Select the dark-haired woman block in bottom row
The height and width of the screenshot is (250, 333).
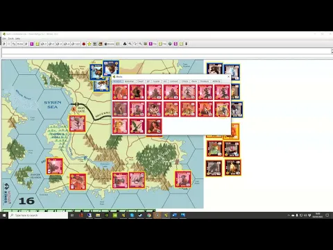point(154,126)
